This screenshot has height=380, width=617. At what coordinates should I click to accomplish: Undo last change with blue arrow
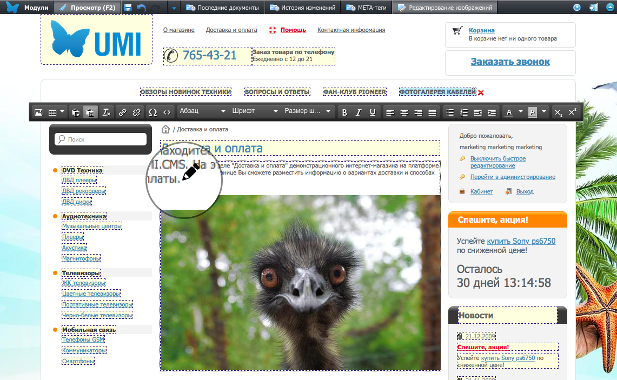click(x=142, y=8)
